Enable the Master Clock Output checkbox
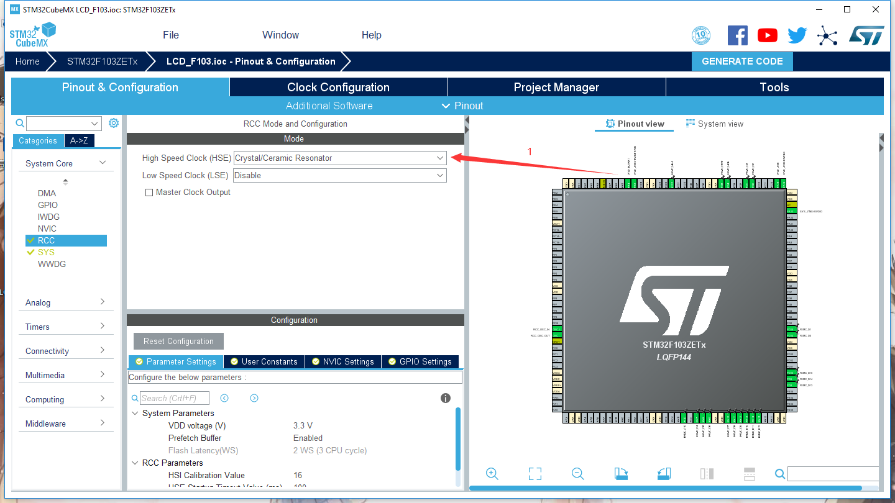Image resolution: width=895 pixels, height=503 pixels. click(x=149, y=192)
